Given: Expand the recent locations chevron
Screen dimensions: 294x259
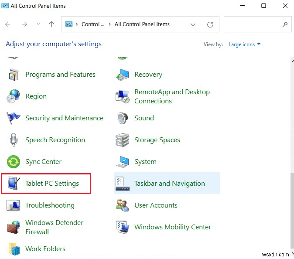Looking at the screenshot, I should coord(38,24).
